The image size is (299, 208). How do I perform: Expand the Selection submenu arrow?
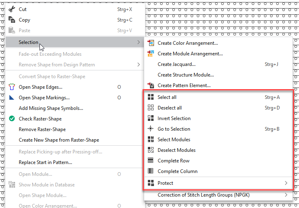[x=139, y=42]
